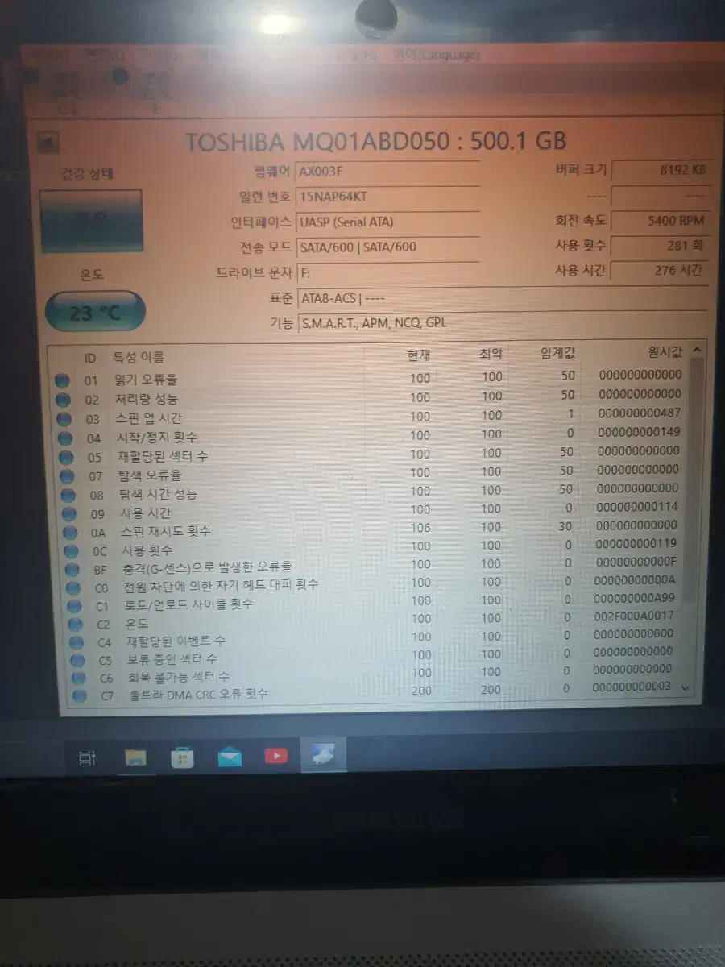The image size is (725, 967).
Task: Click the 버퍼 크기 value 8192 KB
Action: tap(661, 170)
